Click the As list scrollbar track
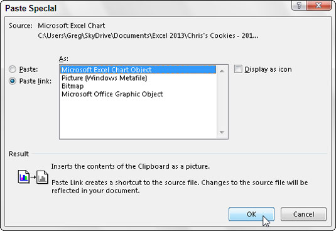The image size is (336, 231). coord(222,101)
